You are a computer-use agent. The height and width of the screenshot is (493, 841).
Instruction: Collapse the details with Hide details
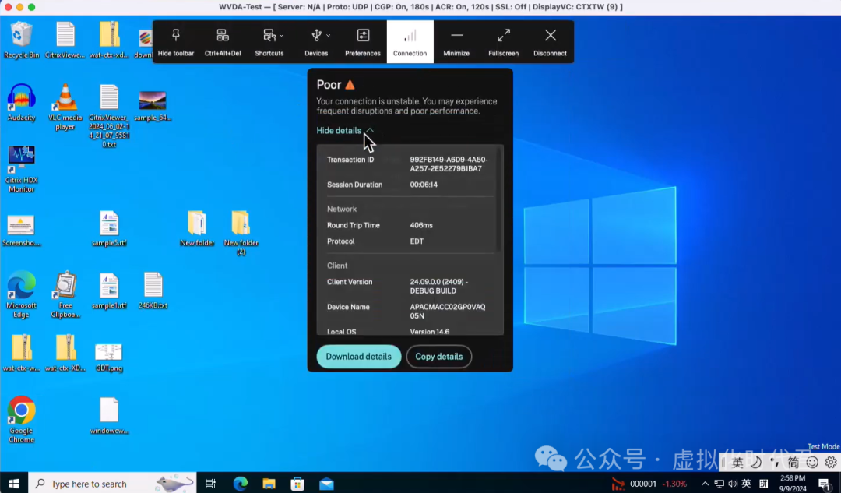click(x=345, y=130)
